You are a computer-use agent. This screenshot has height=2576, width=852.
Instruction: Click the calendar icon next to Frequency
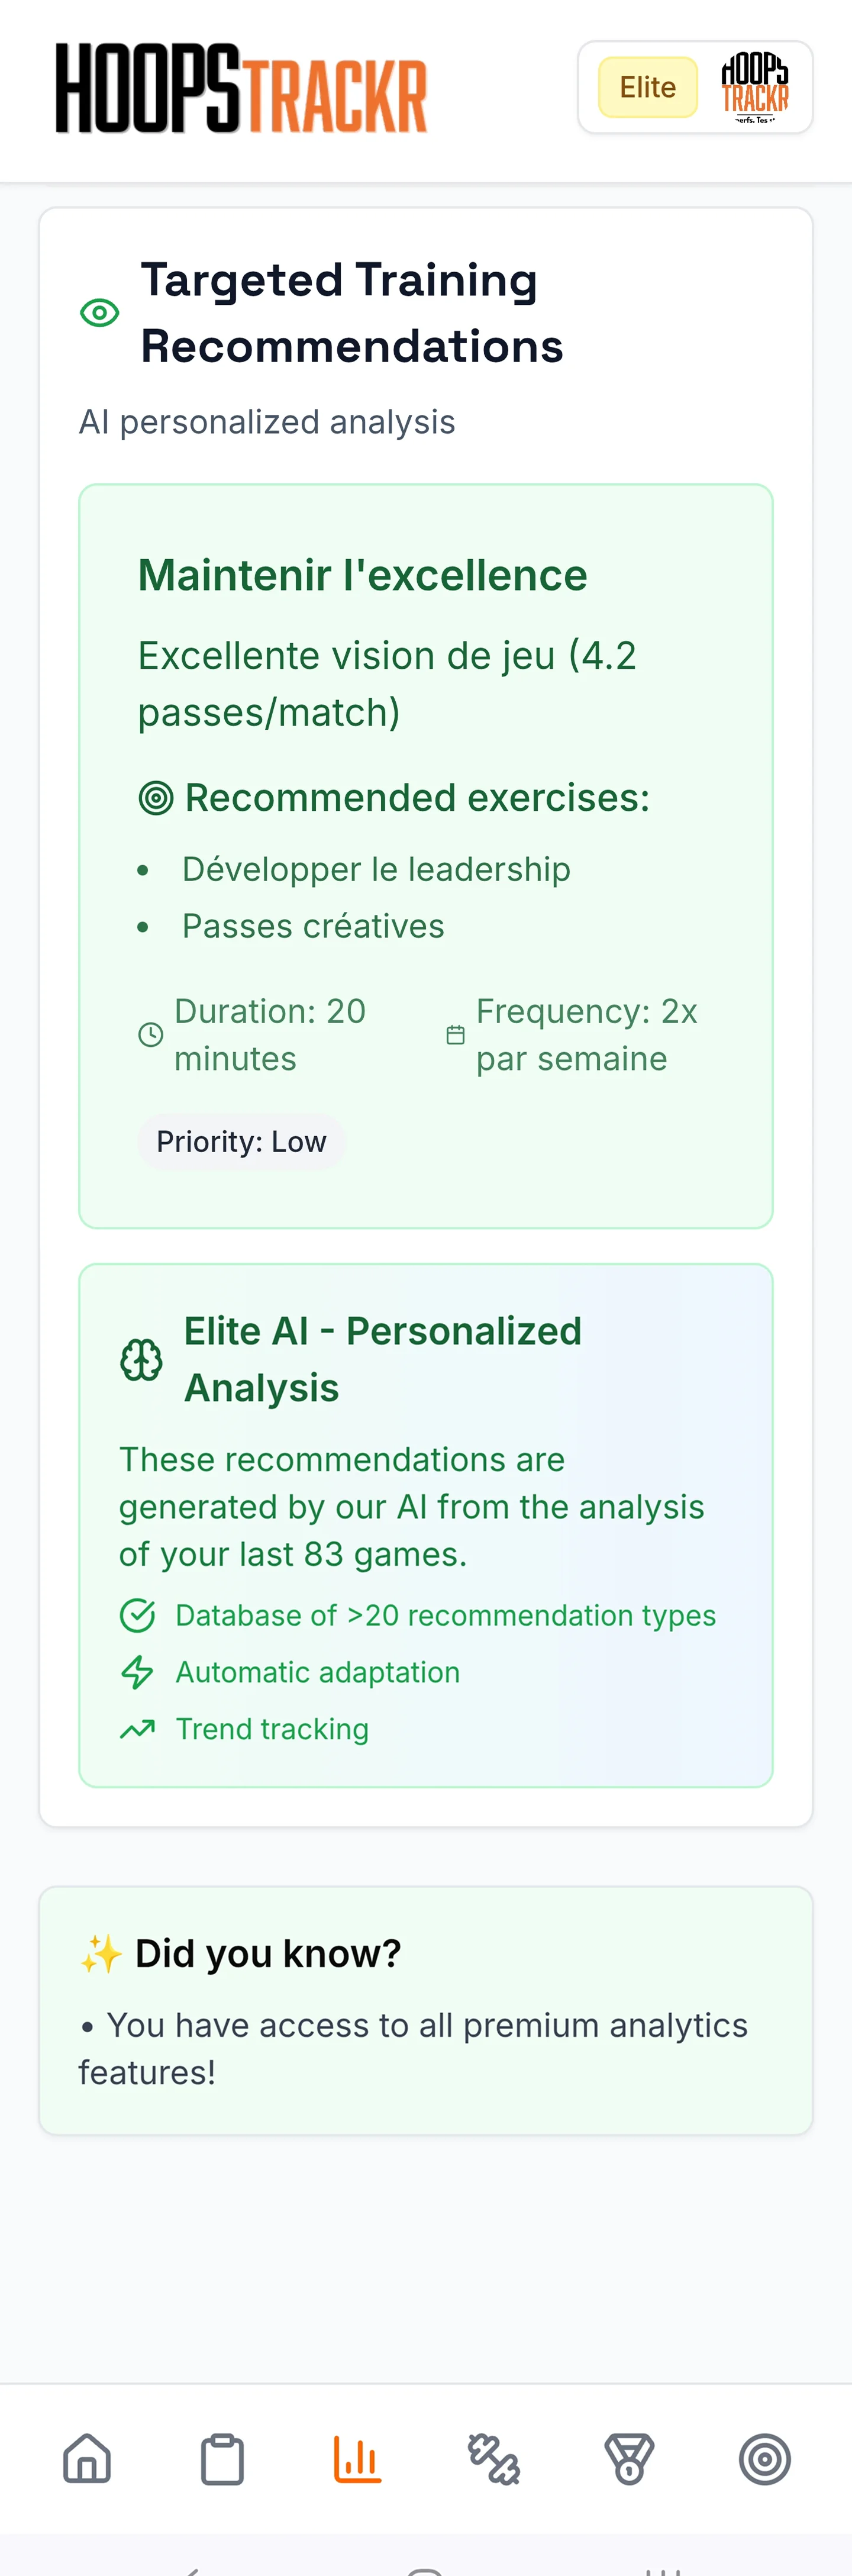455,1035
